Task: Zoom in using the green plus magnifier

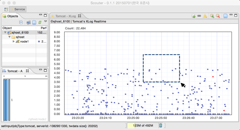Action: click(212, 16)
